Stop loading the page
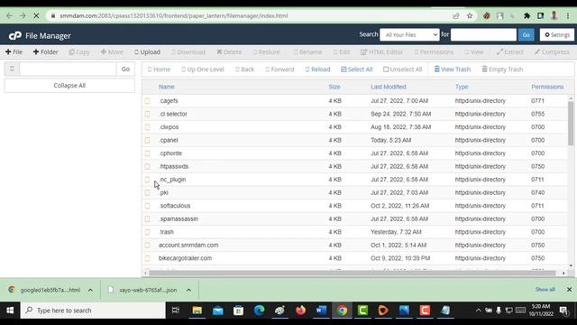This screenshot has height=325, width=577. (x=36, y=16)
